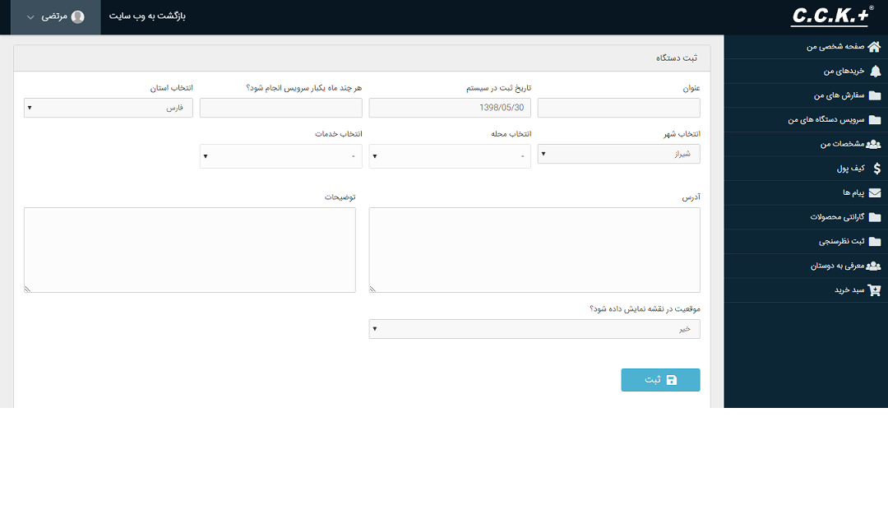Click بازگشت به وب سایت link
888x505 pixels.
147,16
